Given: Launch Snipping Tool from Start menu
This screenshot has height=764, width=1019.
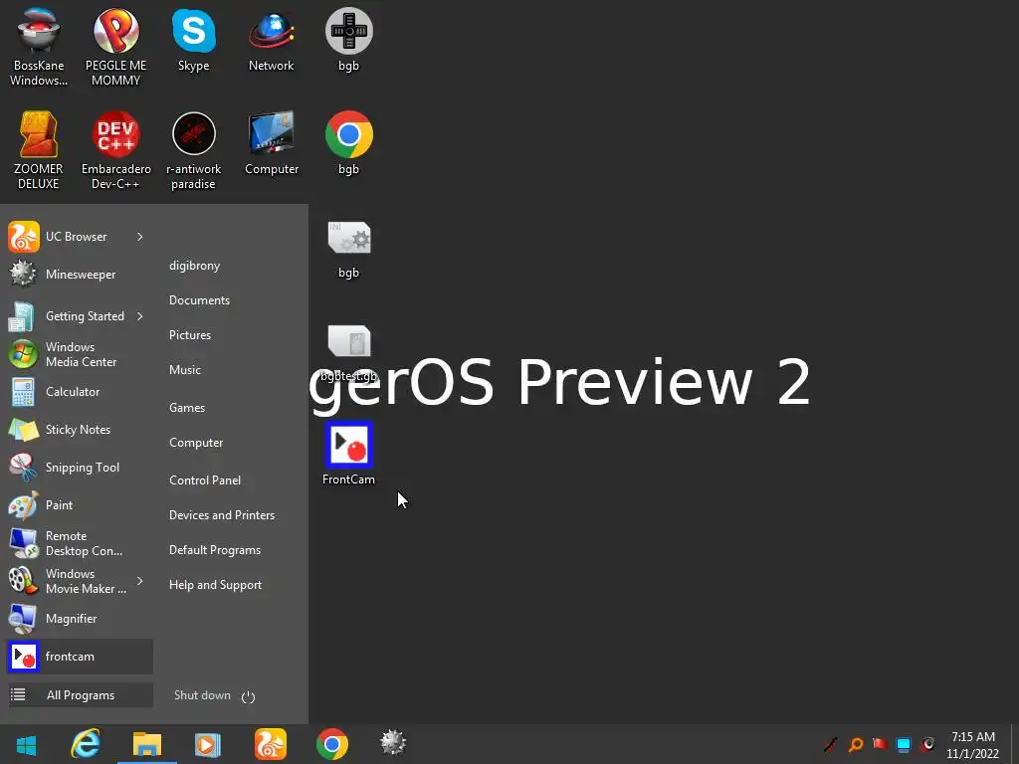Looking at the screenshot, I should pos(80,468).
